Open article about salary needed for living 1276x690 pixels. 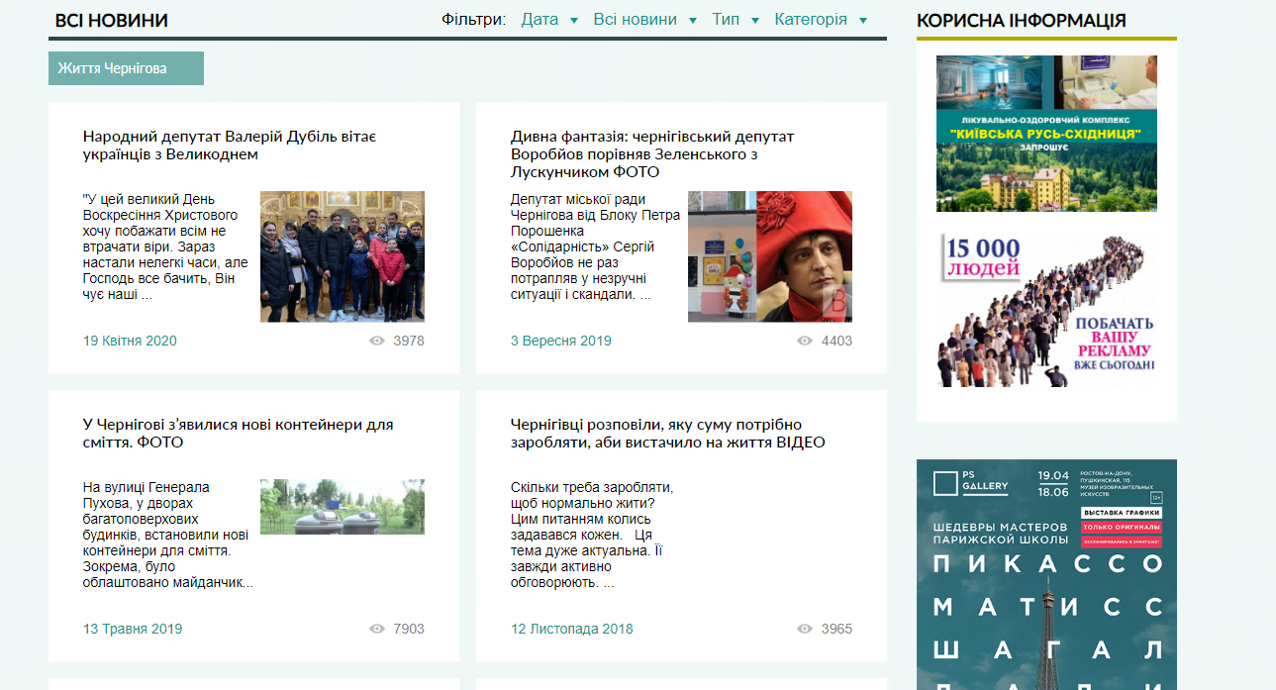pyautogui.click(x=668, y=434)
